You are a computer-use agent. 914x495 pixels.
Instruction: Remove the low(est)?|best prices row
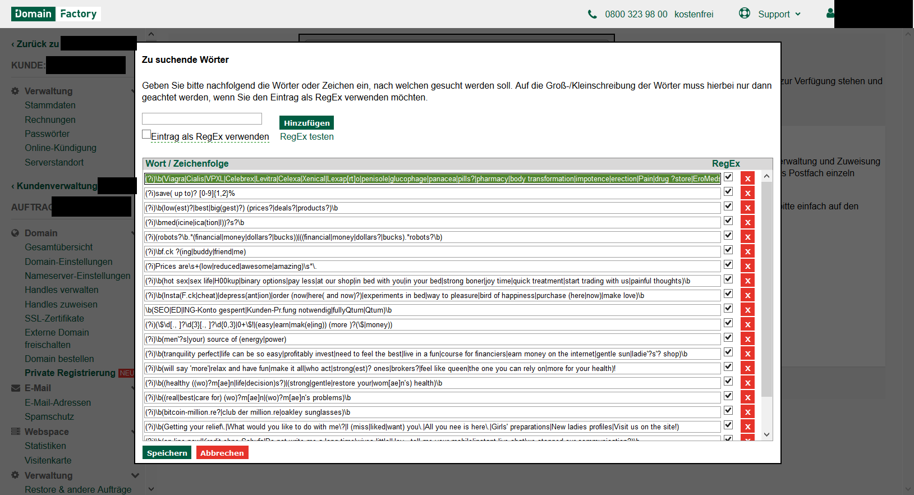pyautogui.click(x=747, y=208)
